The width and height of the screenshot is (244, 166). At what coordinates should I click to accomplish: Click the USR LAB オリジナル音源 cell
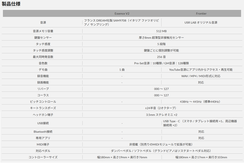201,22
